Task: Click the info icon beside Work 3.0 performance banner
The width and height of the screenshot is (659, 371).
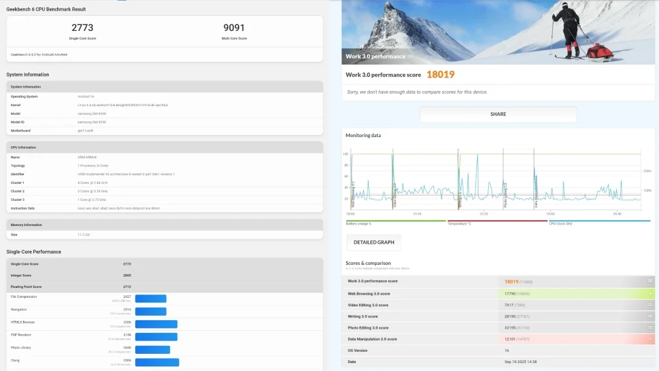Action: 411,57
